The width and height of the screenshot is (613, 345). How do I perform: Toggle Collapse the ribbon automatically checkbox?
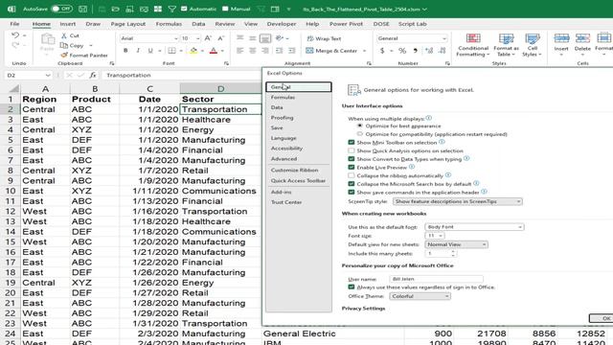pyautogui.click(x=352, y=175)
